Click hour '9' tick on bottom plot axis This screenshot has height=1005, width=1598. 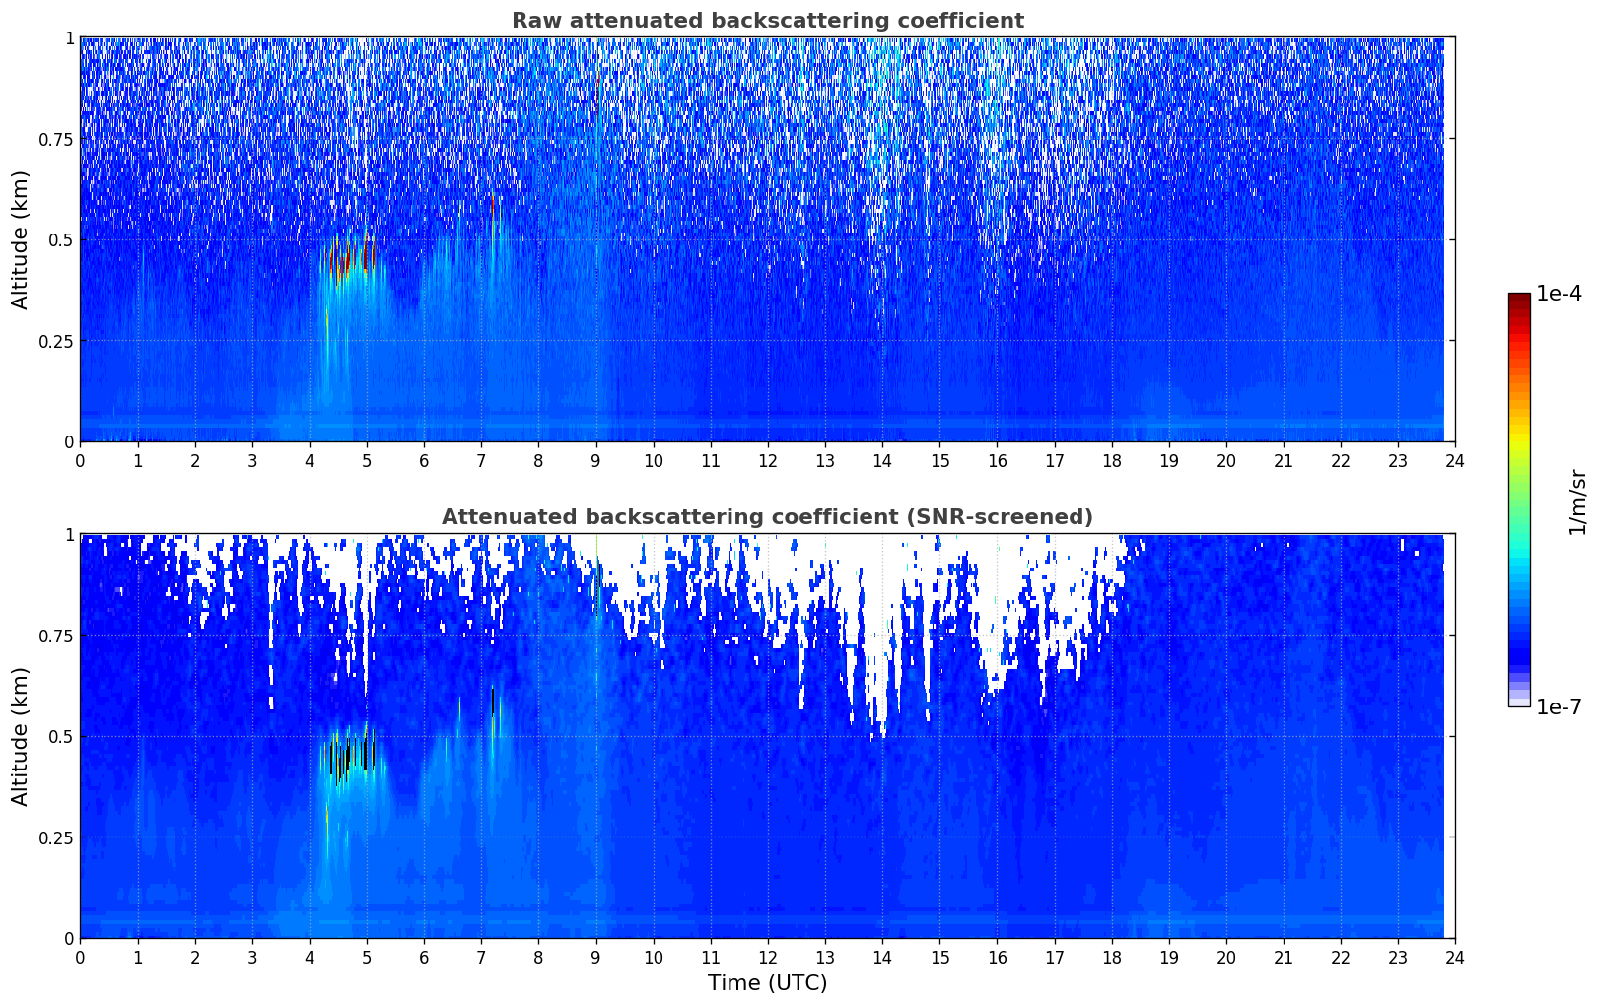click(595, 957)
